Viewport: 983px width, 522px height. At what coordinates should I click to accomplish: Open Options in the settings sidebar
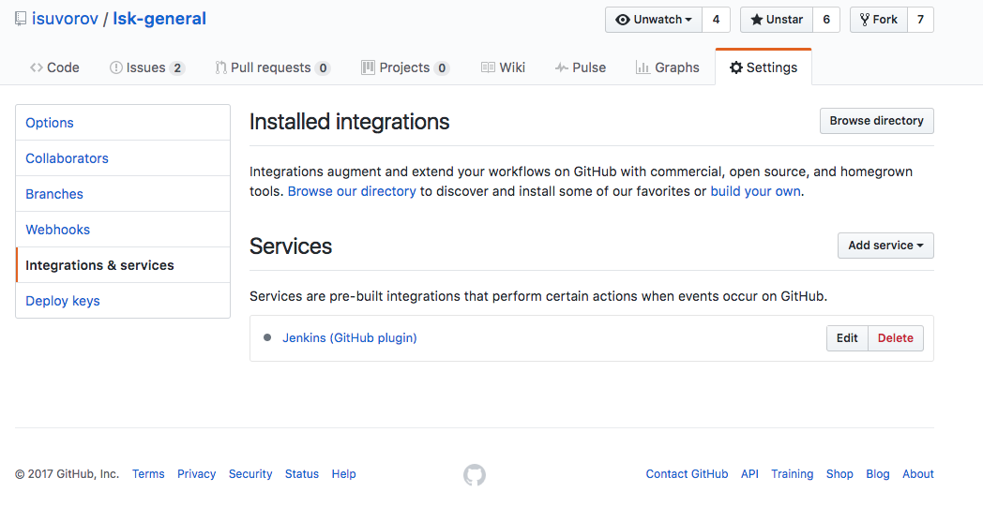click(123, 123)
